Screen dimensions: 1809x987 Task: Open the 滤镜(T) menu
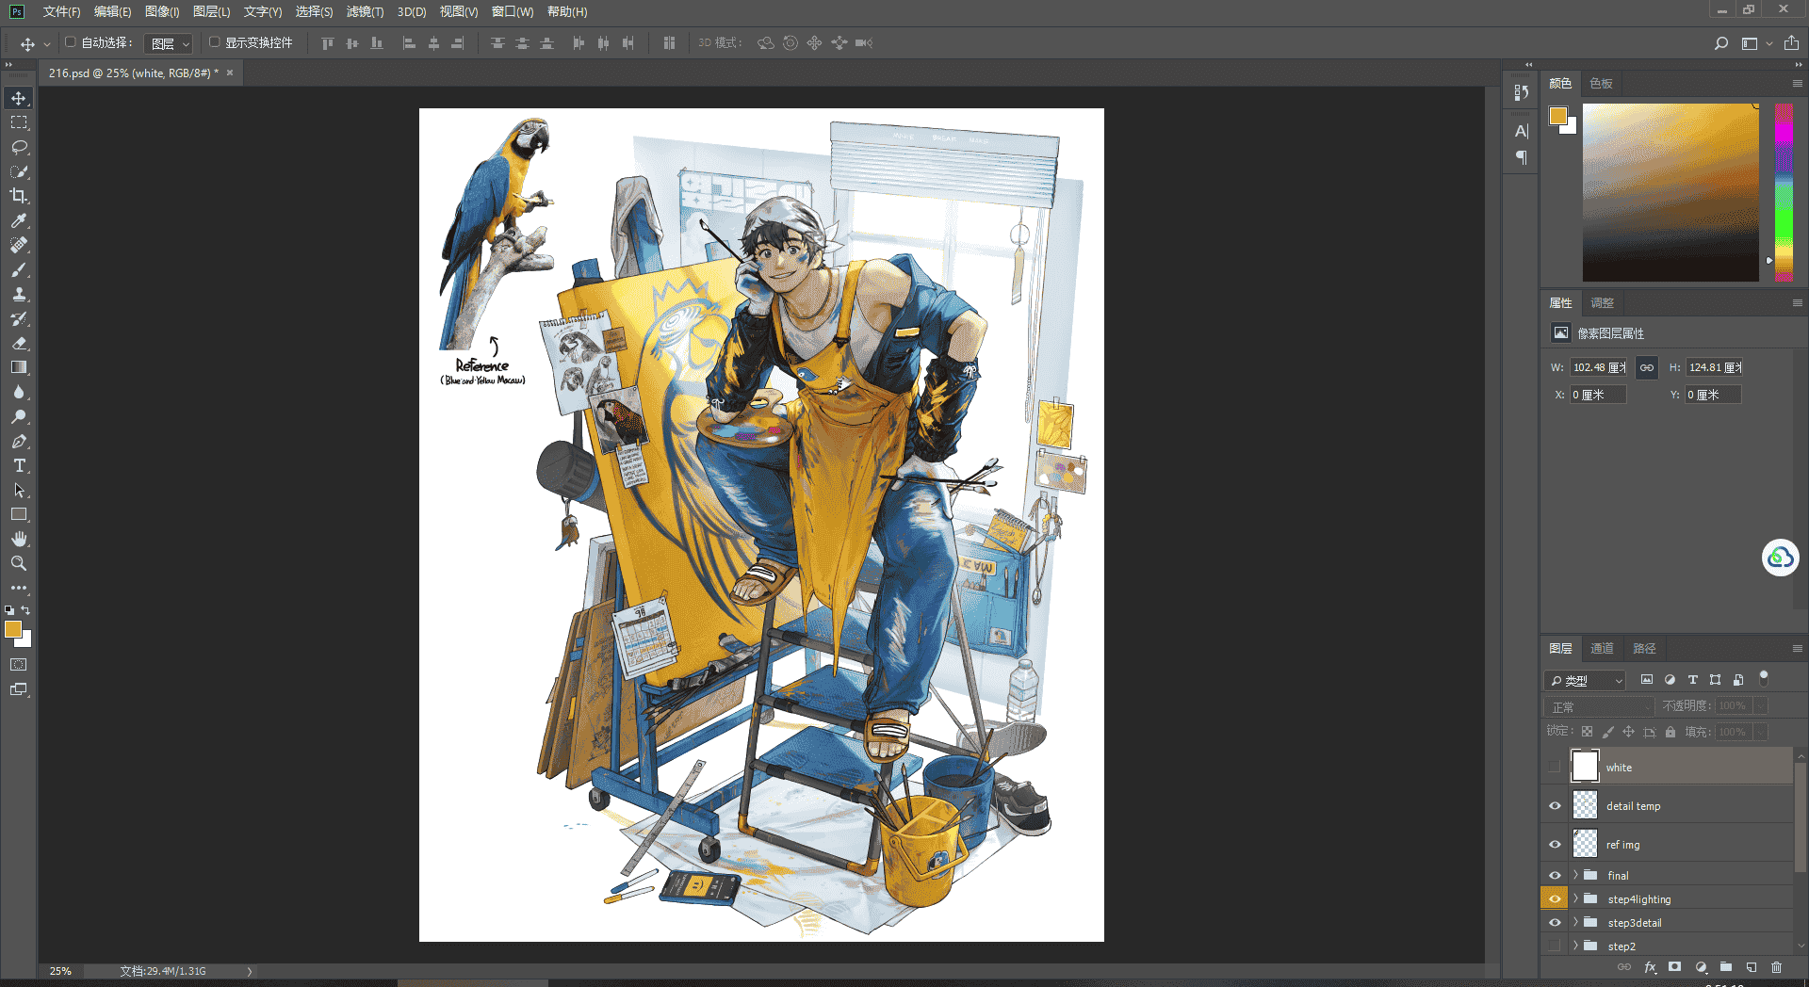365,11
